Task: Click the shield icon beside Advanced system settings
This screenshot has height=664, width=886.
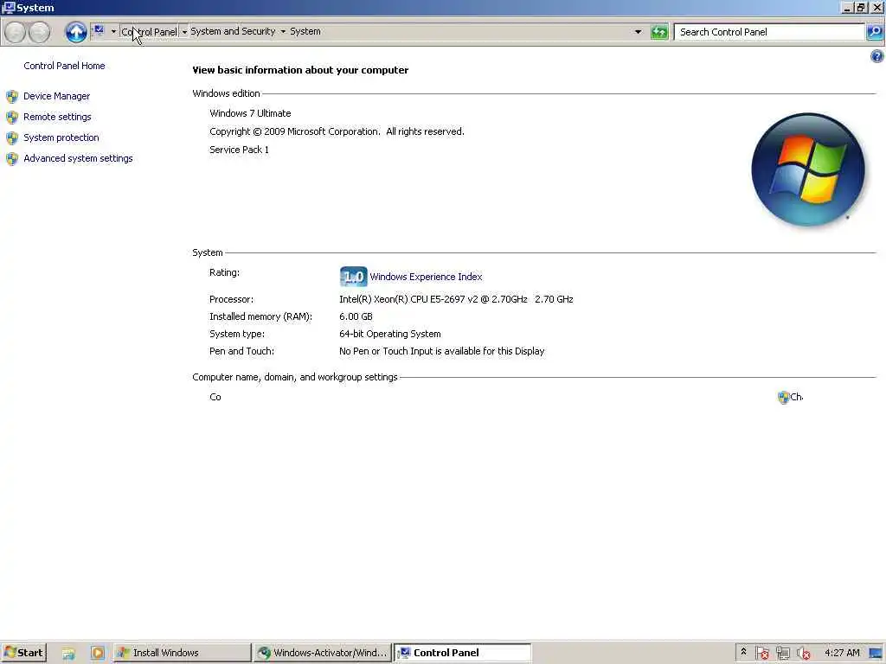Action: click(12, 159)
